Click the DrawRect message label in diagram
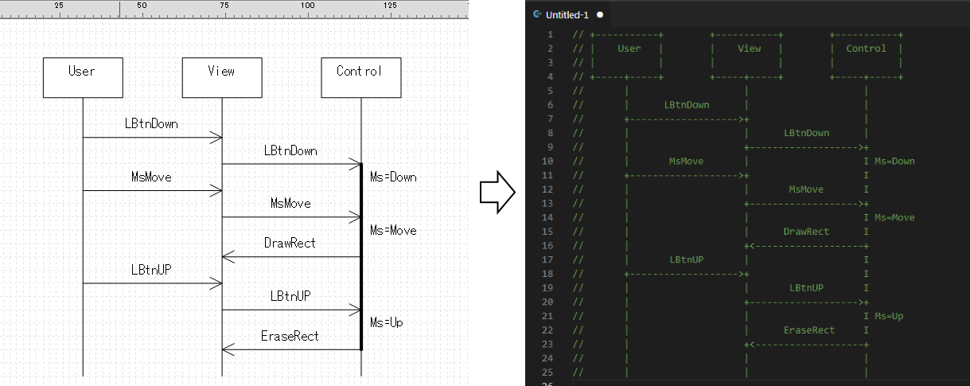970x386 pixels. pos(290,243)
